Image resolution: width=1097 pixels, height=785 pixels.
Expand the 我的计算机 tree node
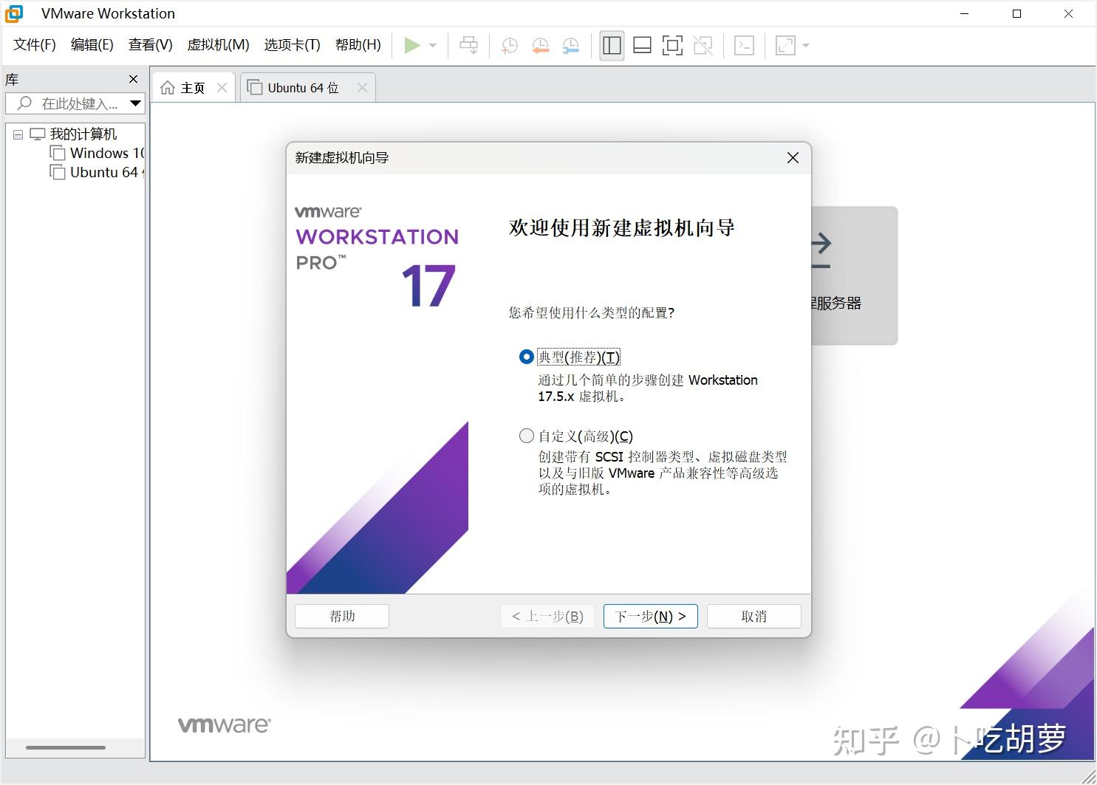point(16,134)
